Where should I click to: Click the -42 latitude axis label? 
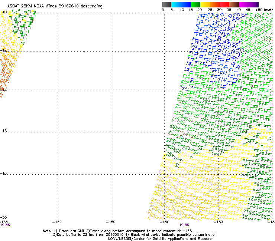(3, 50)
